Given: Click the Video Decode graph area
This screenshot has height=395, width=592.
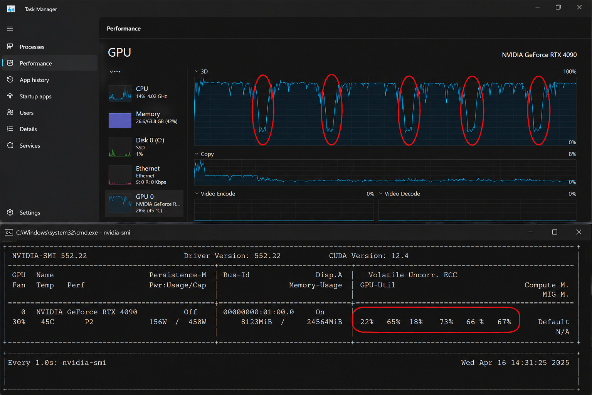Looking at the screenshot, I should coord(478,210).
